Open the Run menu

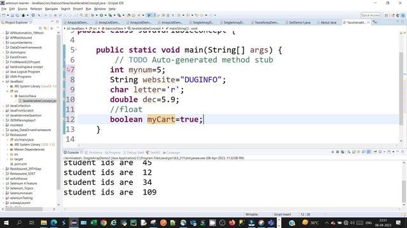[88, 9]
